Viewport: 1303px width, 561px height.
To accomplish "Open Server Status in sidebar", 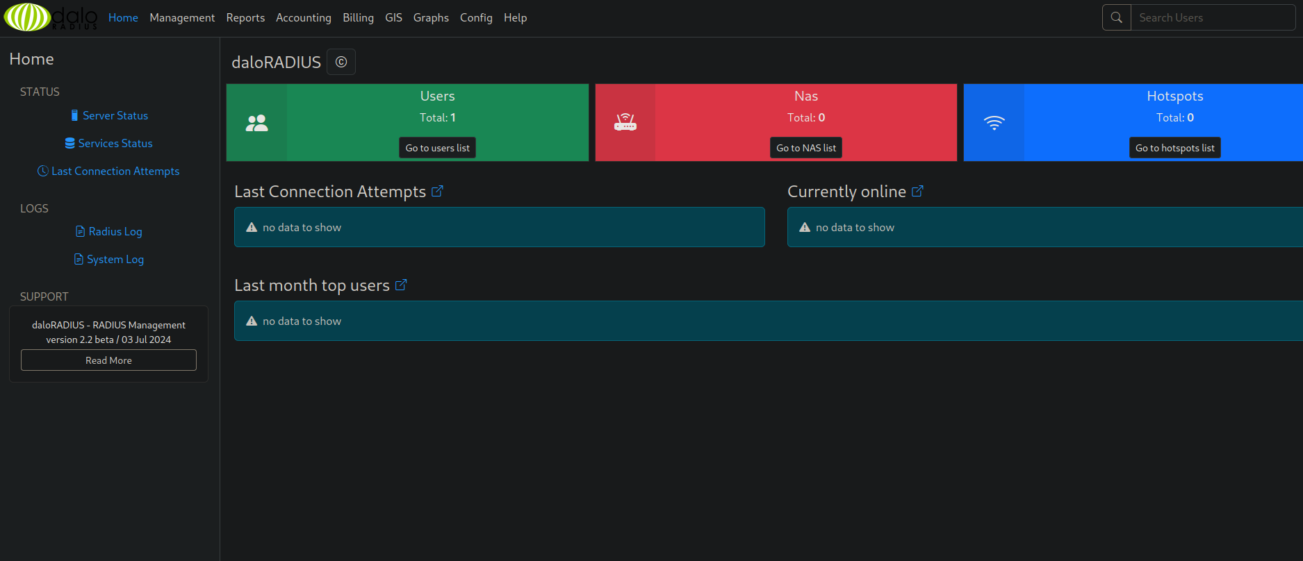I will click(109, 115).
